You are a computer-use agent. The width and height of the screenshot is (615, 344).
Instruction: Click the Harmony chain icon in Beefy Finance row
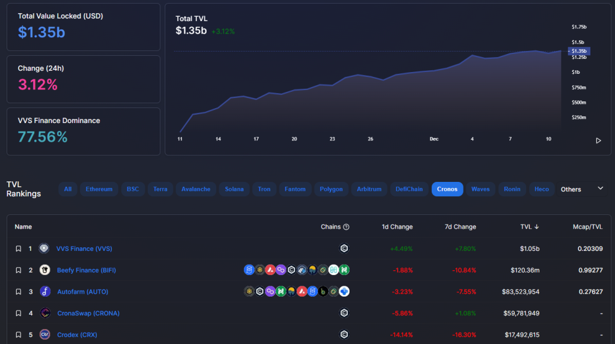[x=334, y=270]
